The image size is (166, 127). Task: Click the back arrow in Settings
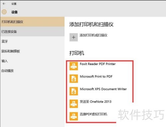click(x=4, y=4)
